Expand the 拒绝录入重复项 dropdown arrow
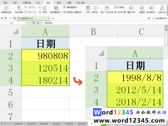Screen dimensions: 168x126 pos(82,12)
